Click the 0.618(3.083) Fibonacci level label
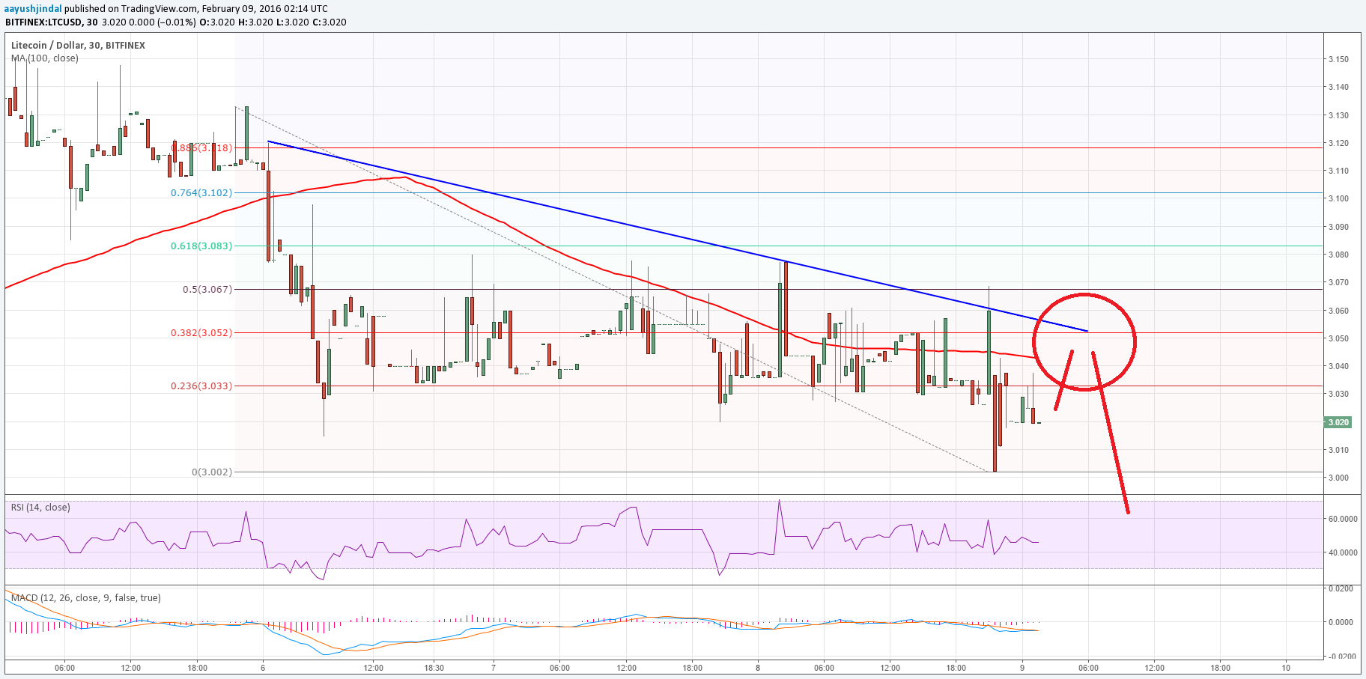This screenshot has width=1366, height=679. [x=201, y=246]
